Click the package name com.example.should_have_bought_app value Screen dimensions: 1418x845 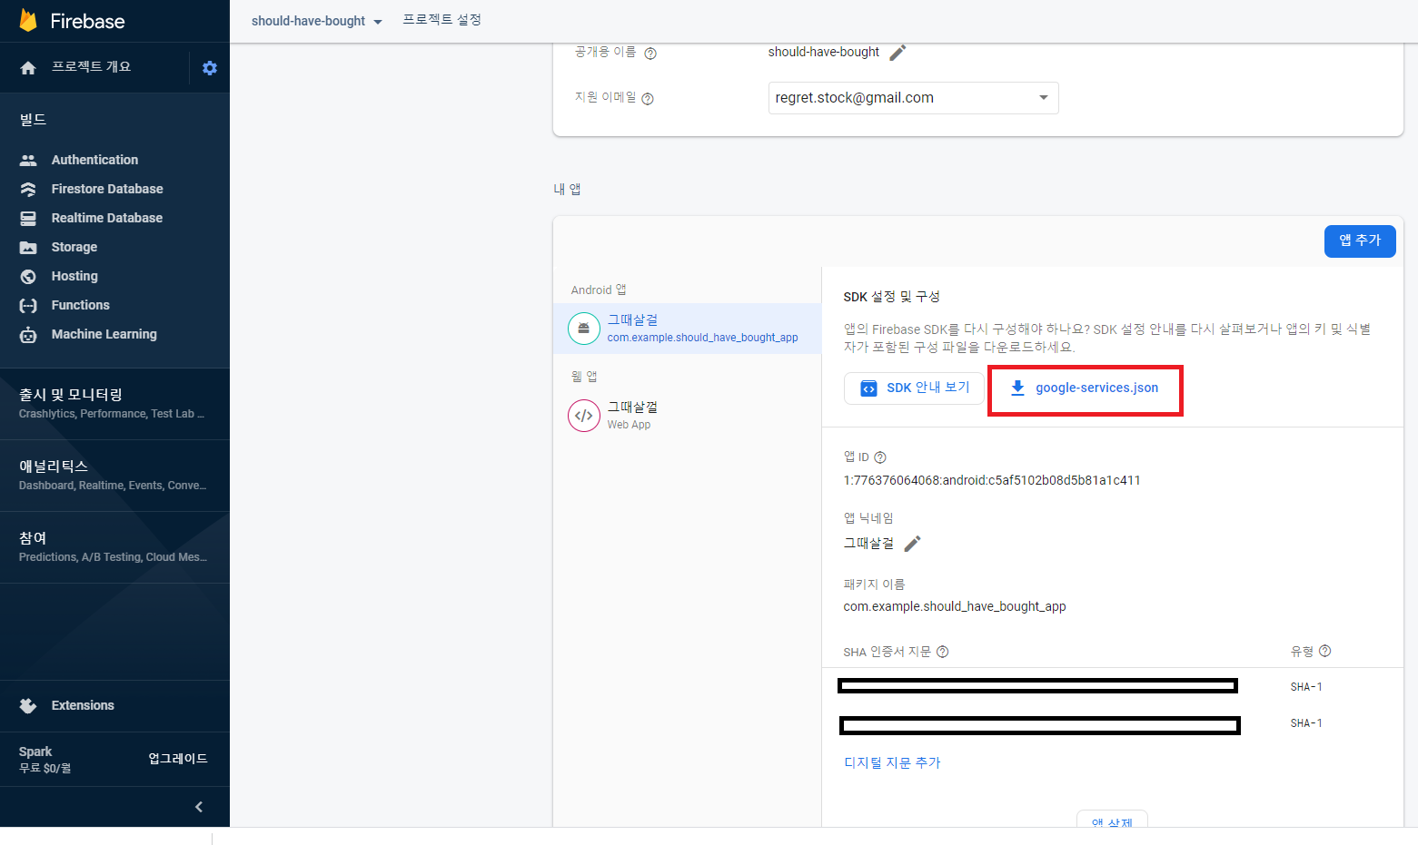coord(955,606)
